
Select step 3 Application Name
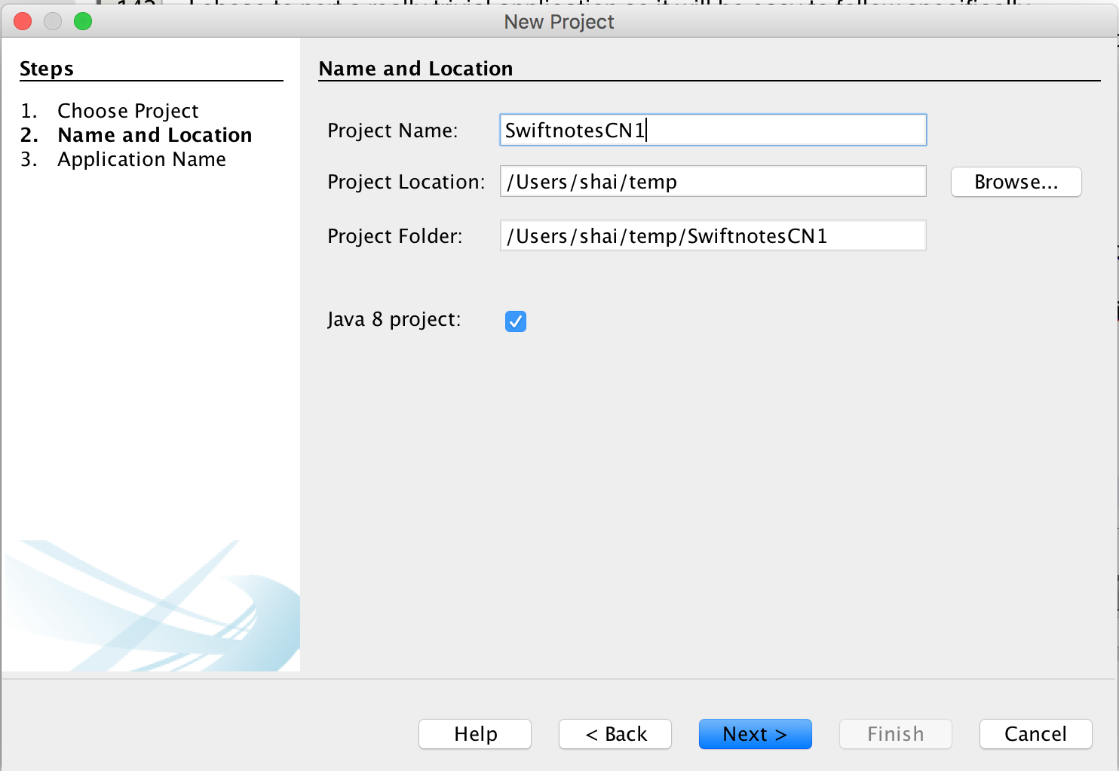pos(141,158)
